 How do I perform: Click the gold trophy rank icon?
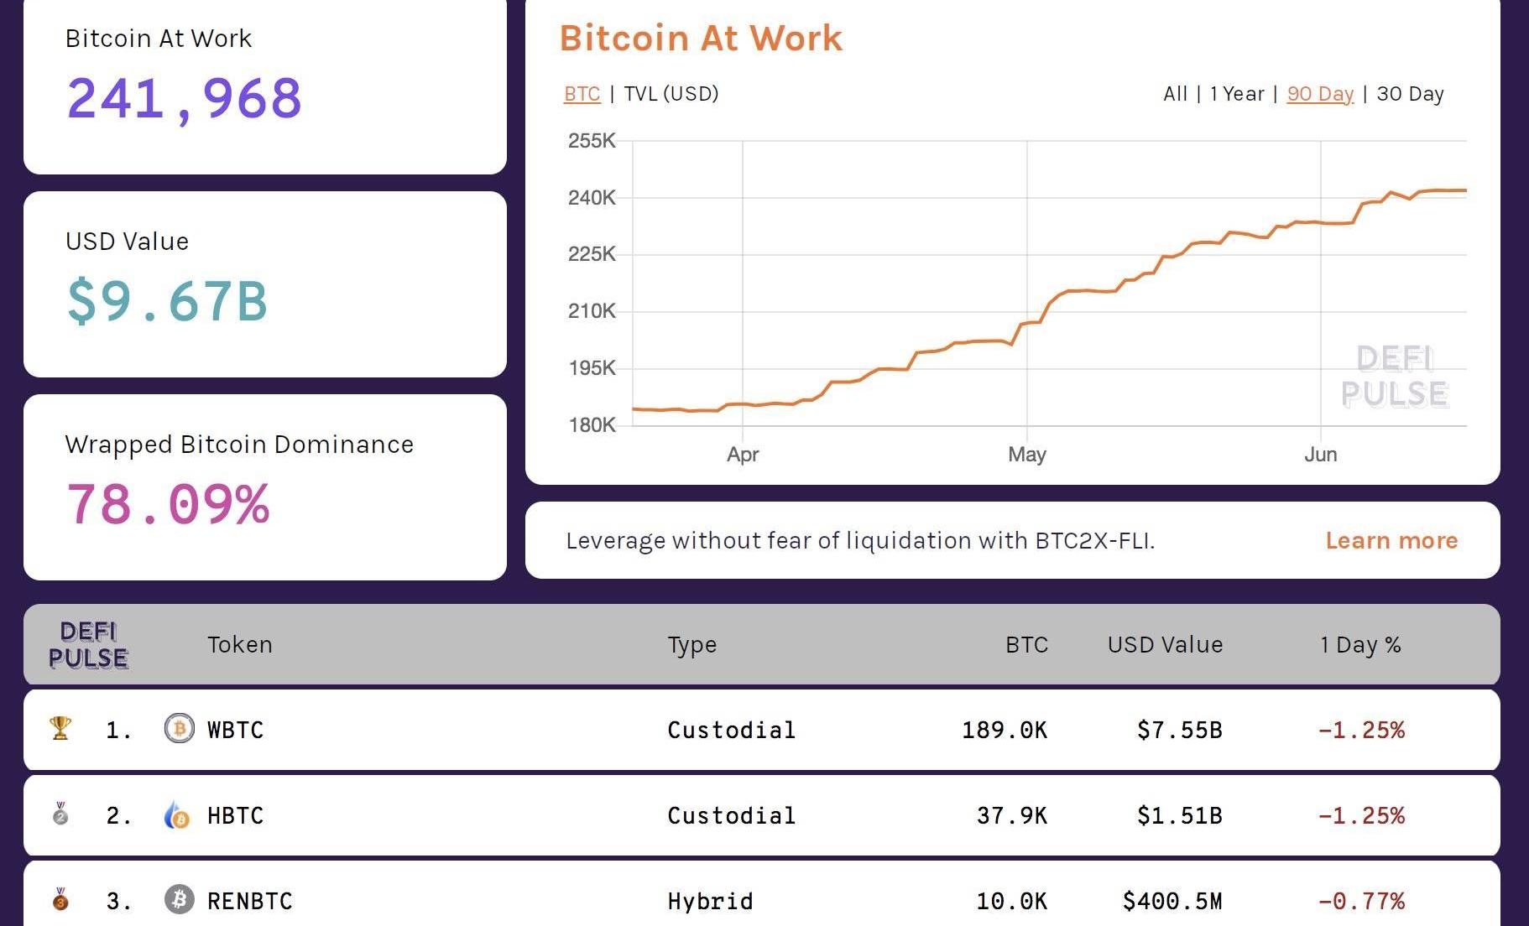click(x=60, y=728)
